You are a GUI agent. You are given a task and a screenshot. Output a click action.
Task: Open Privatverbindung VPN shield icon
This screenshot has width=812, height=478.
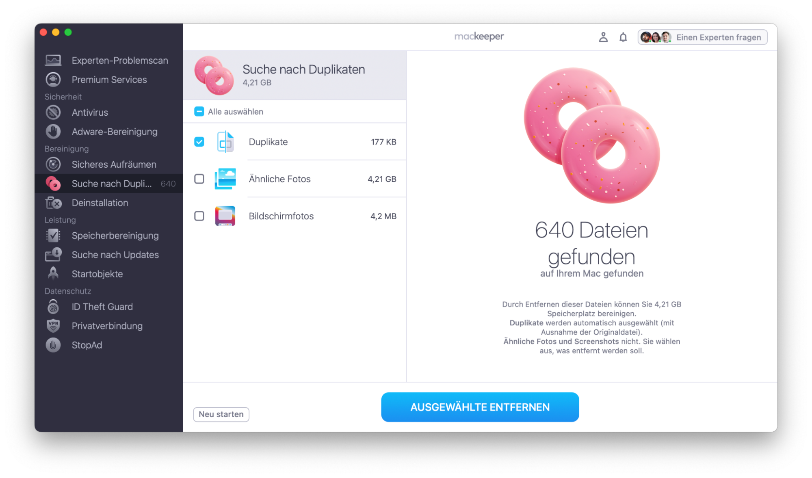pyautogui.click(x=53, y=326)
